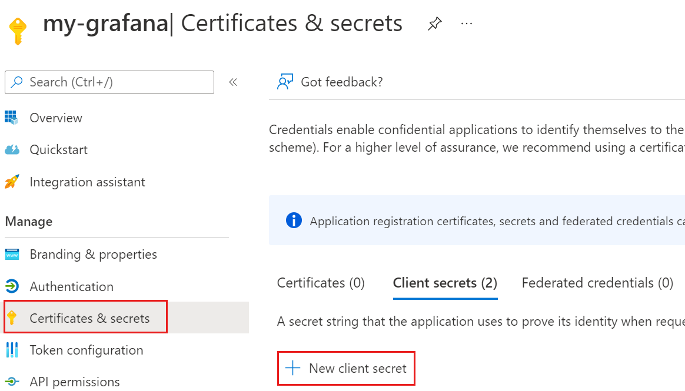Go to API permissions page
685x391 pixels.
click(x=75, y=382)
